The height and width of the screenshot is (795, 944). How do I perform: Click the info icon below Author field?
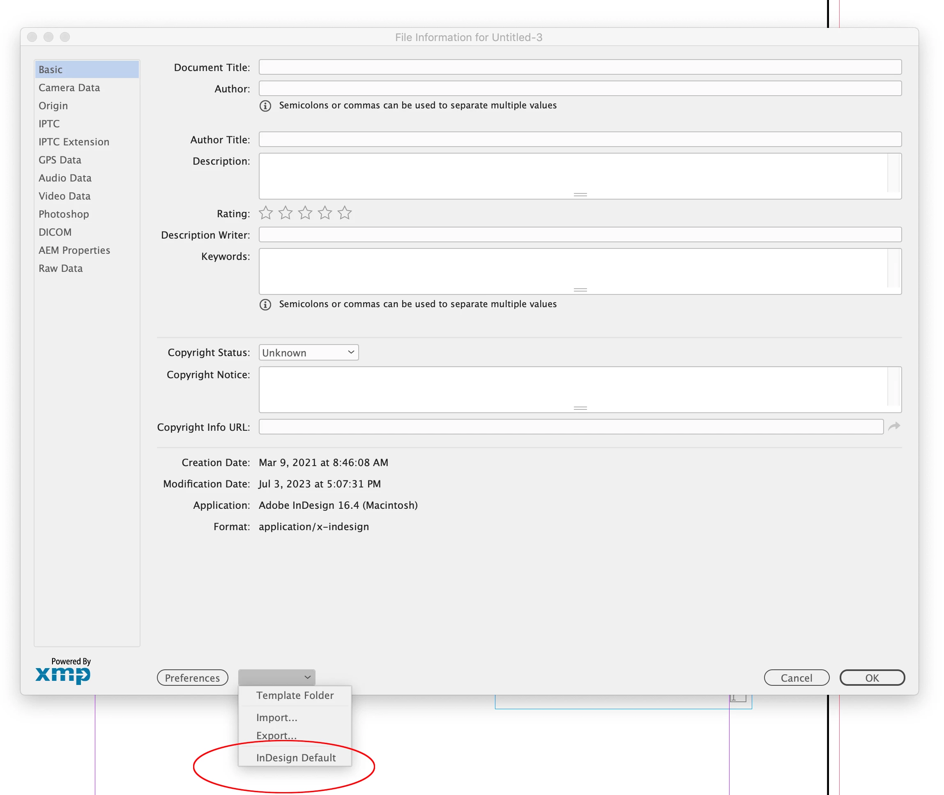click(265, 106)
